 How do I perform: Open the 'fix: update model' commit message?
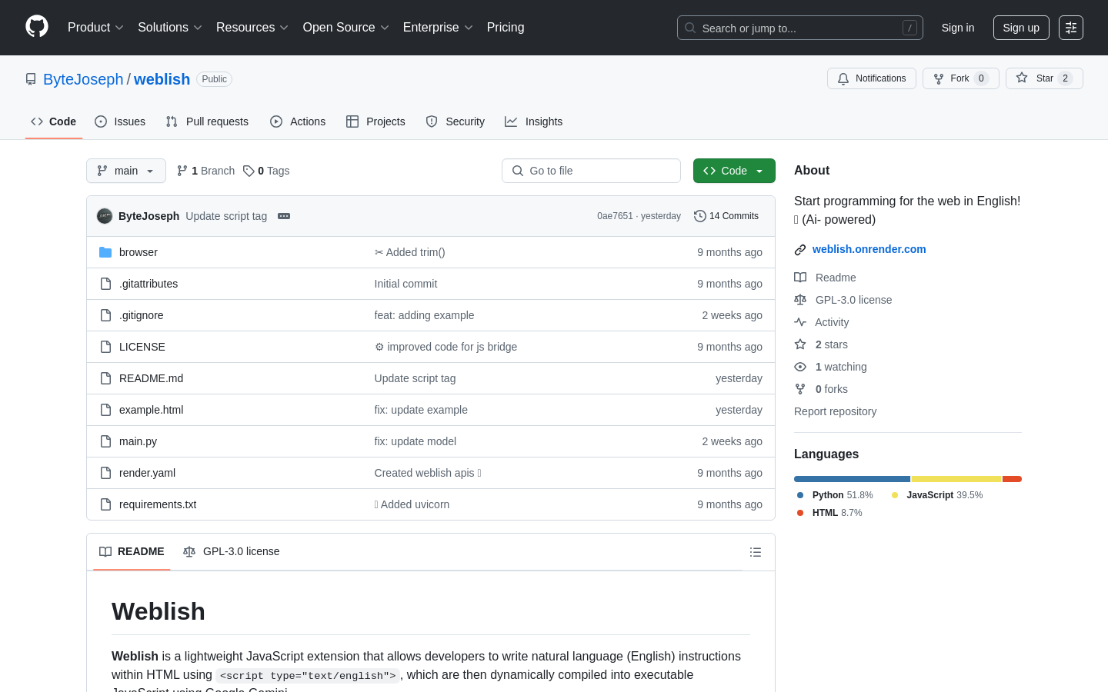(x=415, y=441)
